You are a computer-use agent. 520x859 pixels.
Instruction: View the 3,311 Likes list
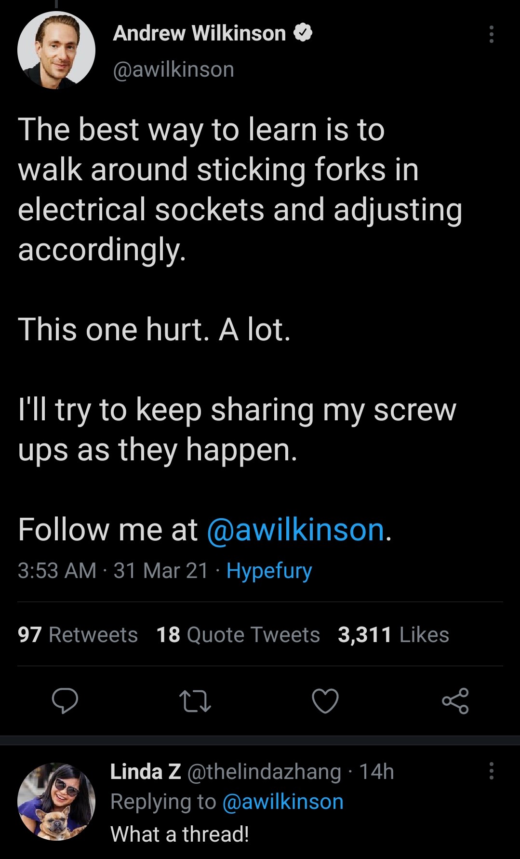click(x=393, y=635)
